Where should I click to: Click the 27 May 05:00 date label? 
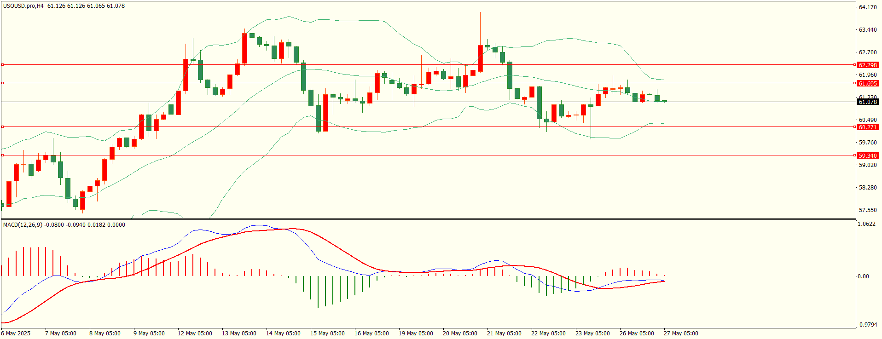(x=681, y=333)
